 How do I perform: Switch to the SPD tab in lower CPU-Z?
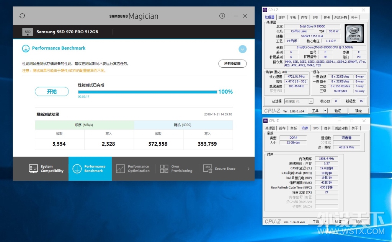316,128
